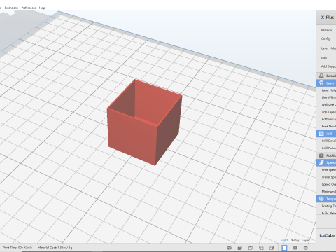Click the Printing Temperature setting
The width and height of the screenshot is (336, 252).
329,206
